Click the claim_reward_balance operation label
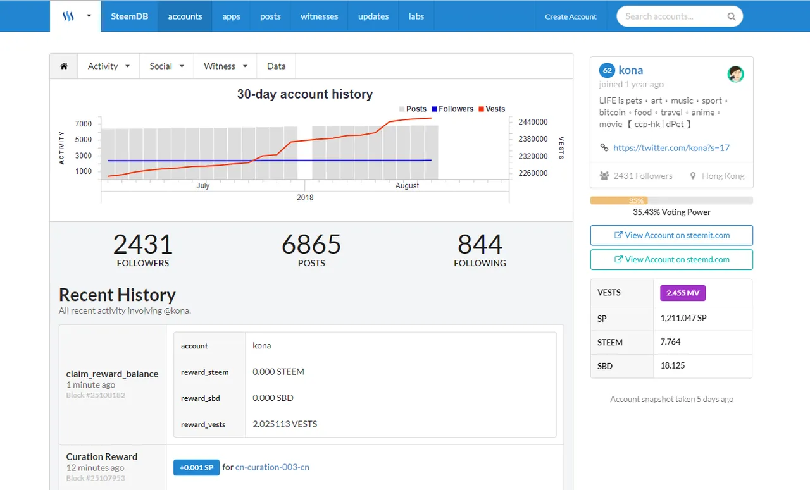810x490 pixels. point(112,374)
